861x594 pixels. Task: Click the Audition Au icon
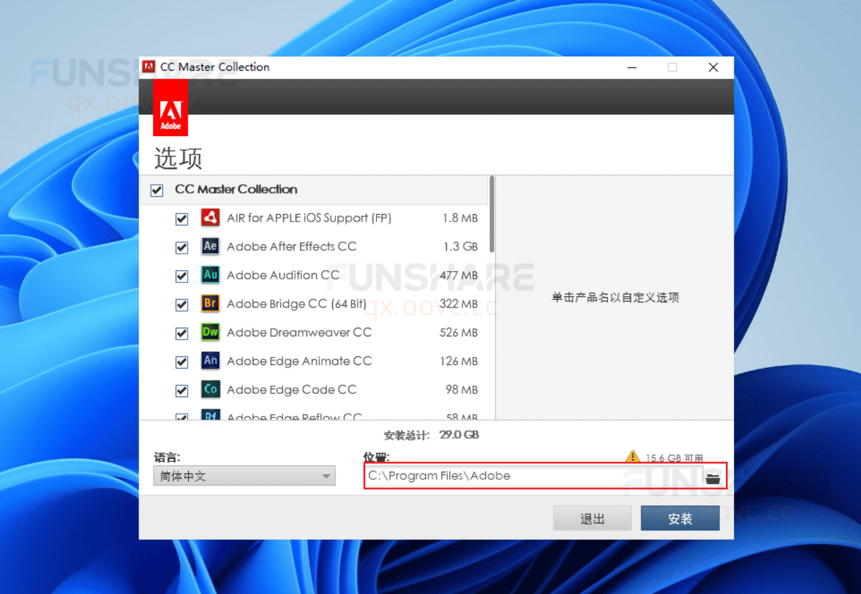(x=210, y=275)
